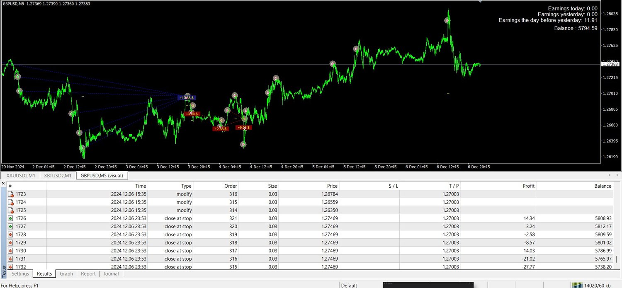Click the 'Earnings yesterday: 0.00' chart text
This screenshot has height=288, width=622.
[567, 14]
